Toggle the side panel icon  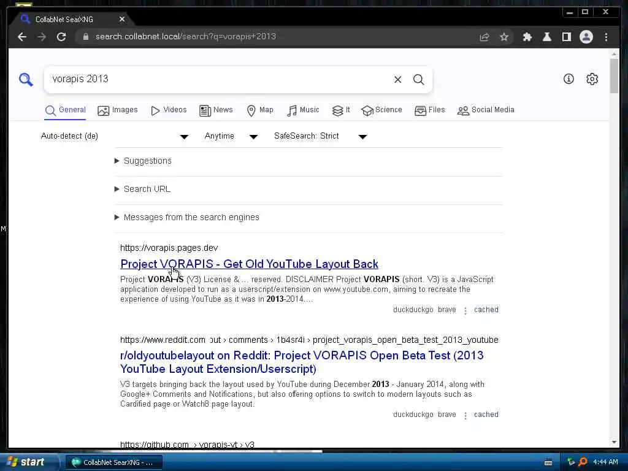coord(566,37)
